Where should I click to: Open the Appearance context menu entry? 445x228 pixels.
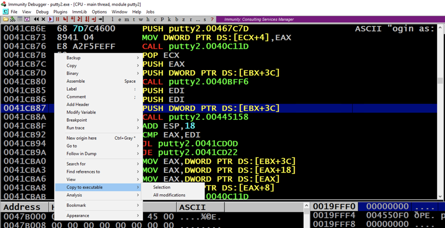click(x=98, y=215)
